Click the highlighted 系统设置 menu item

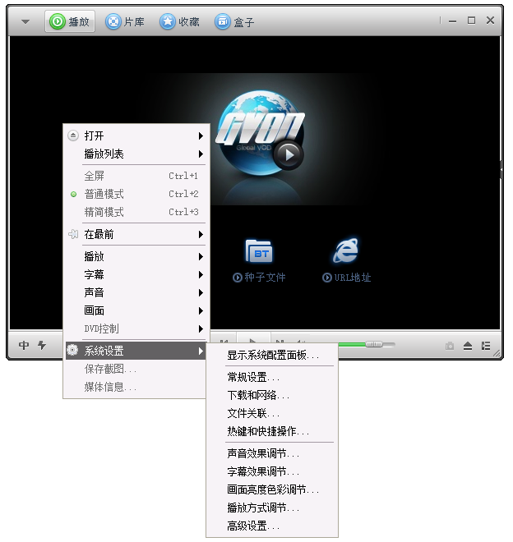point(136,351)
